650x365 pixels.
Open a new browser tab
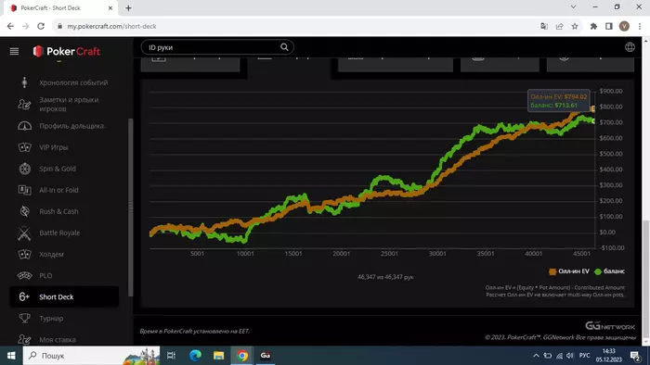pyautogui.click(x=128, y=7)
